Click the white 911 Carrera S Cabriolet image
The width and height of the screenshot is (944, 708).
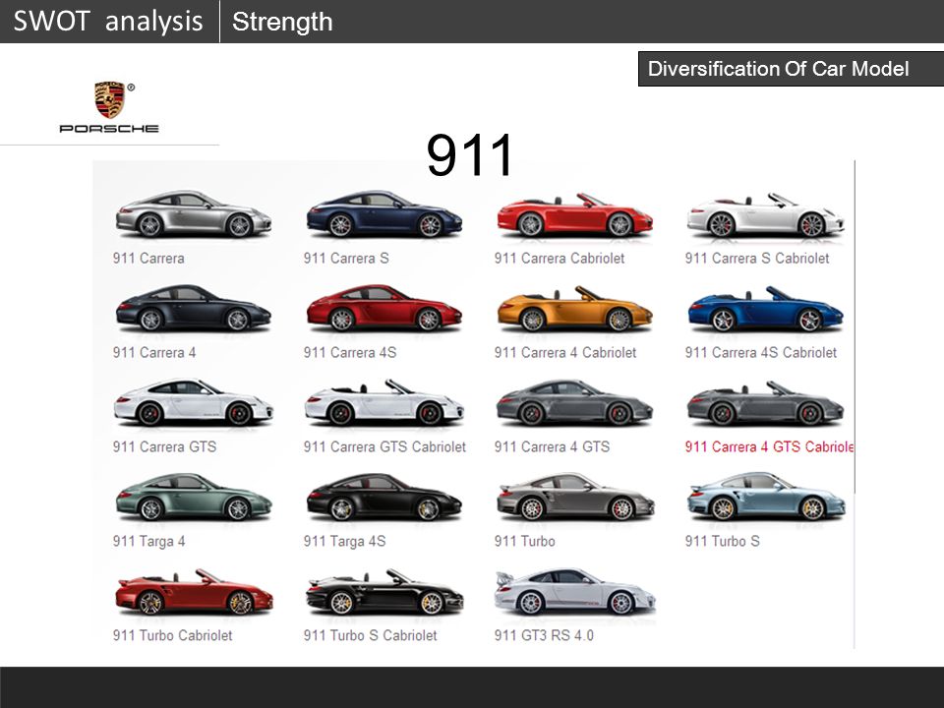click(766, 215)
